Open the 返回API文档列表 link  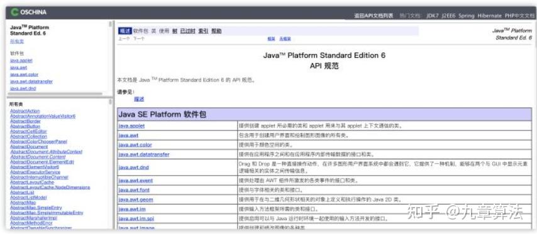point(374,16)
